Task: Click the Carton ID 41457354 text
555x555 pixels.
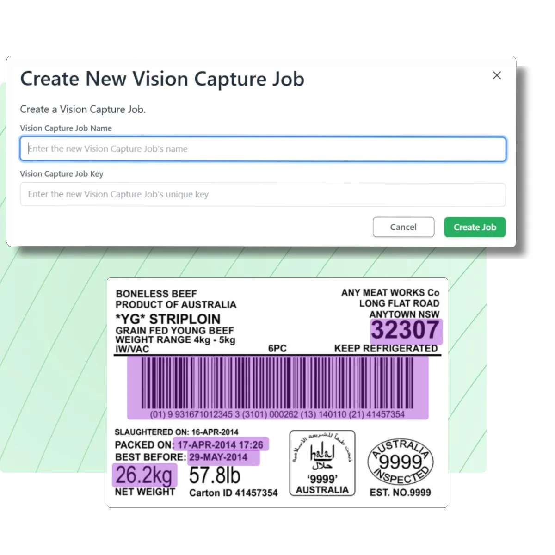Action: (x=234, y=493)
